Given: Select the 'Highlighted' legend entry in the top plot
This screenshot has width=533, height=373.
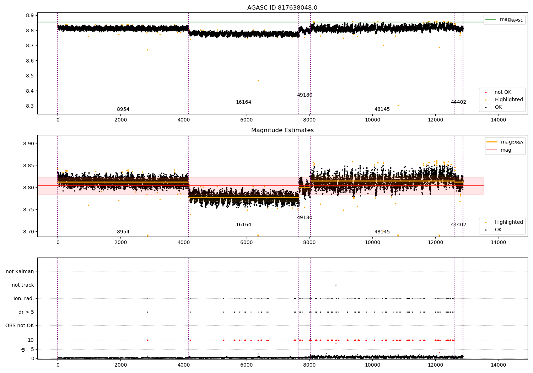Looking at the screenshot, I should pos(504,100).
